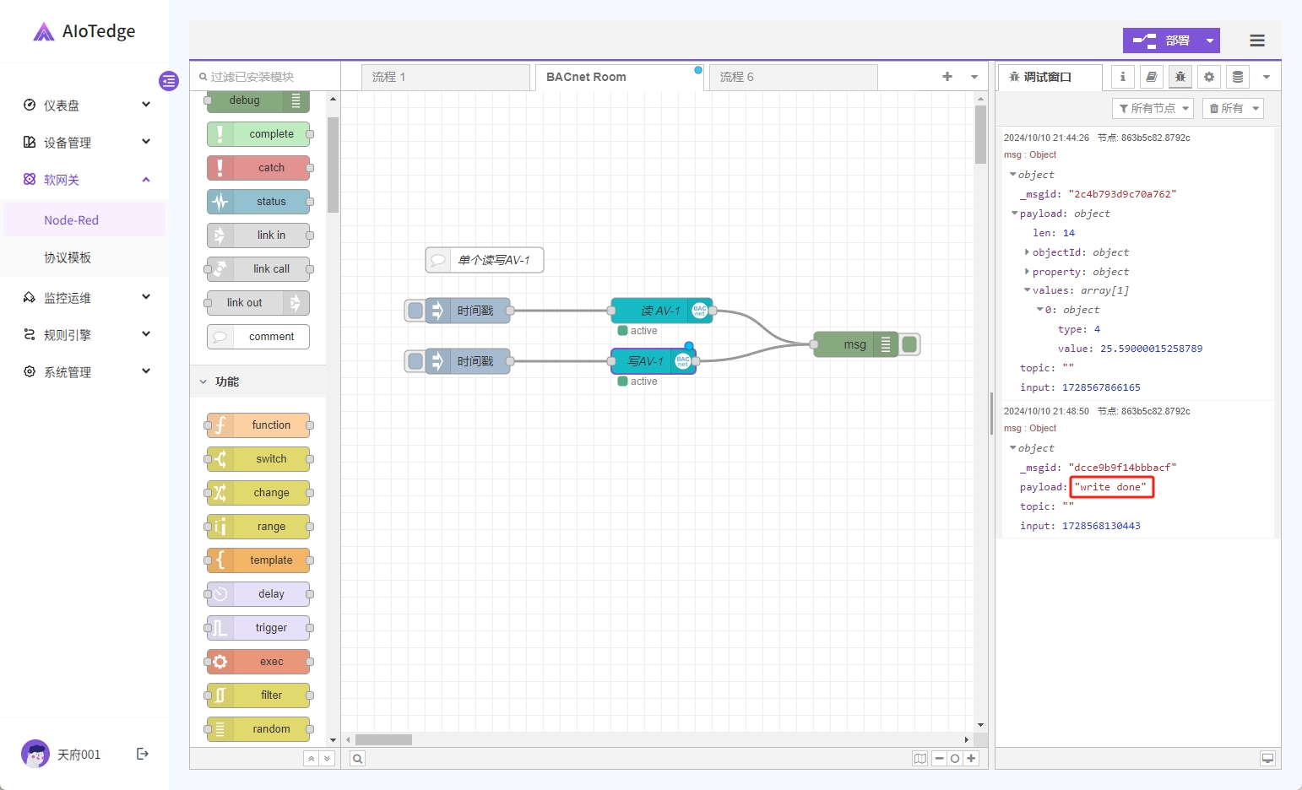Open the hamburger main menu
Viewport: 1302px width, 790px height.
coord(1256,41)
